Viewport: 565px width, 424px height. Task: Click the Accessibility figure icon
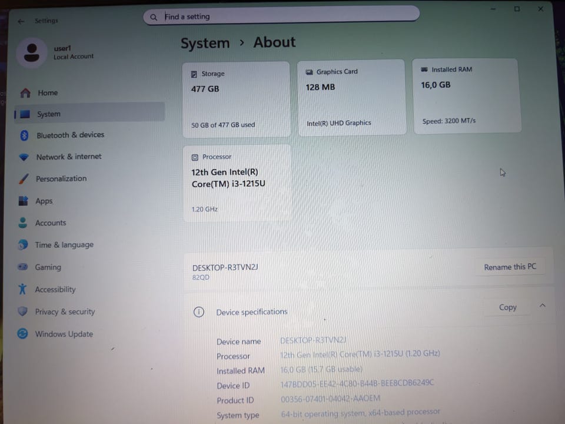coord(22,289)
